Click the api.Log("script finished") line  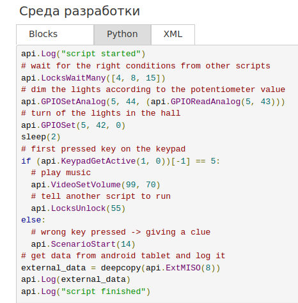point(86,291)
